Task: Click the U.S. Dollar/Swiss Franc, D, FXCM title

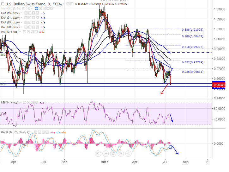Action: pyautogui.click(x=33, y=4)
